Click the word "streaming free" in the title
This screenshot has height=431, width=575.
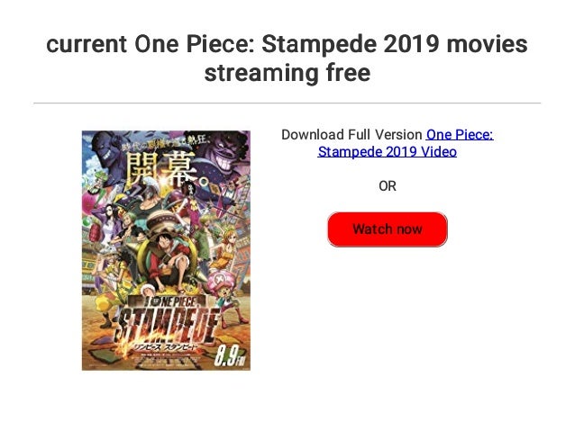pyautogui.click(x=287, y=73)
